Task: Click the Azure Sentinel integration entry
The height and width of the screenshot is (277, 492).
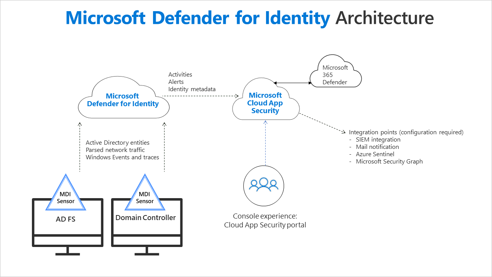Action: click(375, 154)
